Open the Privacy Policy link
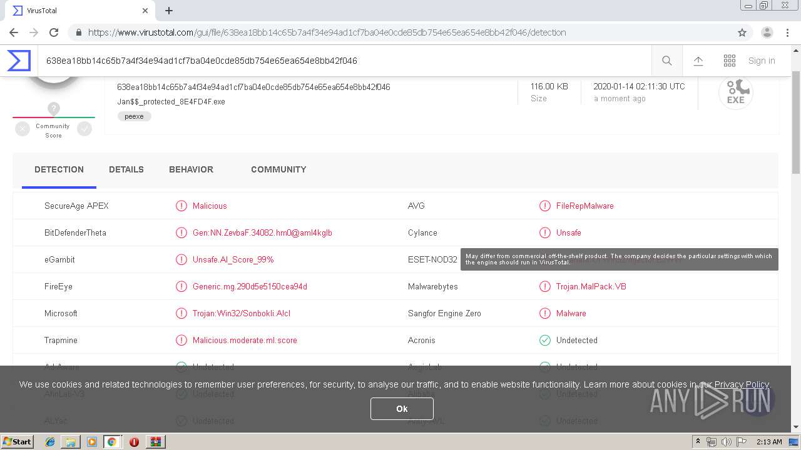This screenshot has height=450, width=801. pyautogui.click(x=742, y=384)
